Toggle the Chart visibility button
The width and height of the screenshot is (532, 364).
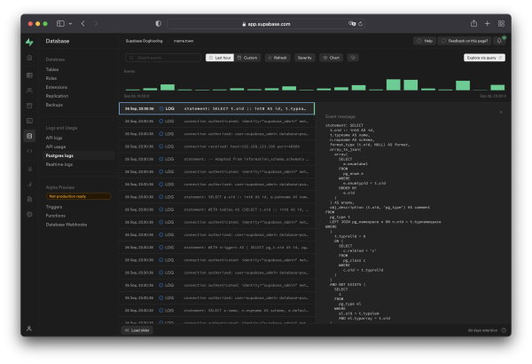(x=331, y=57)
